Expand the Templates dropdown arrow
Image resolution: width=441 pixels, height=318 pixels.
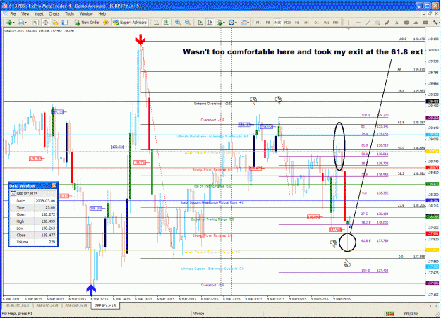point(248,23)
